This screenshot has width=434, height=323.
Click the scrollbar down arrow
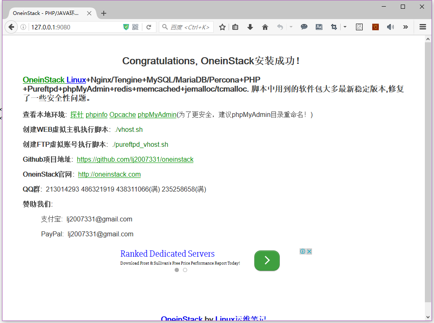click(x=428, y=317)
